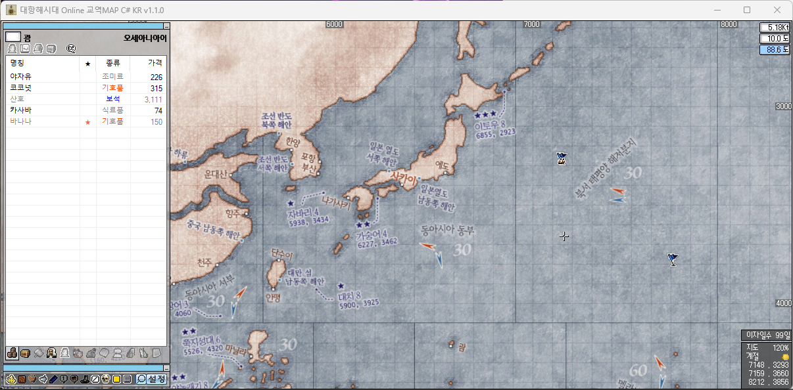Toggle the yellow square icon in toolbar
The width and height of the screenshot is (793, 390).
(116, 379)
